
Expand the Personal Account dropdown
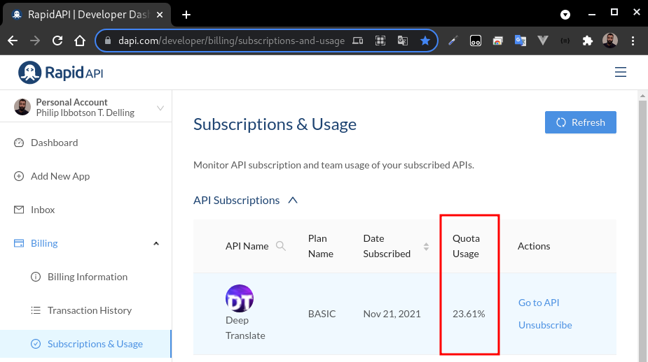click(160, 108)
